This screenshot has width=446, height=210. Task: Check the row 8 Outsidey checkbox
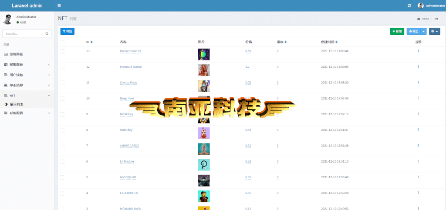click(62, 130)
